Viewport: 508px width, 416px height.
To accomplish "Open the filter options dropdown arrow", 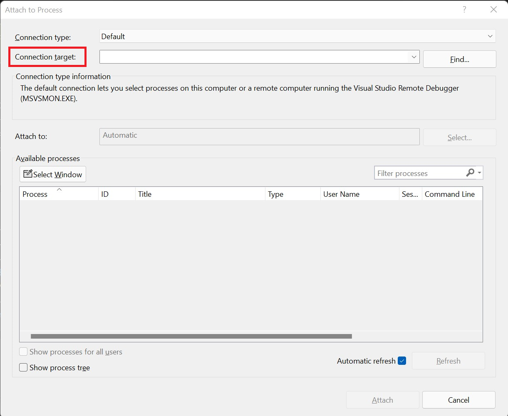I will (480, 173).
